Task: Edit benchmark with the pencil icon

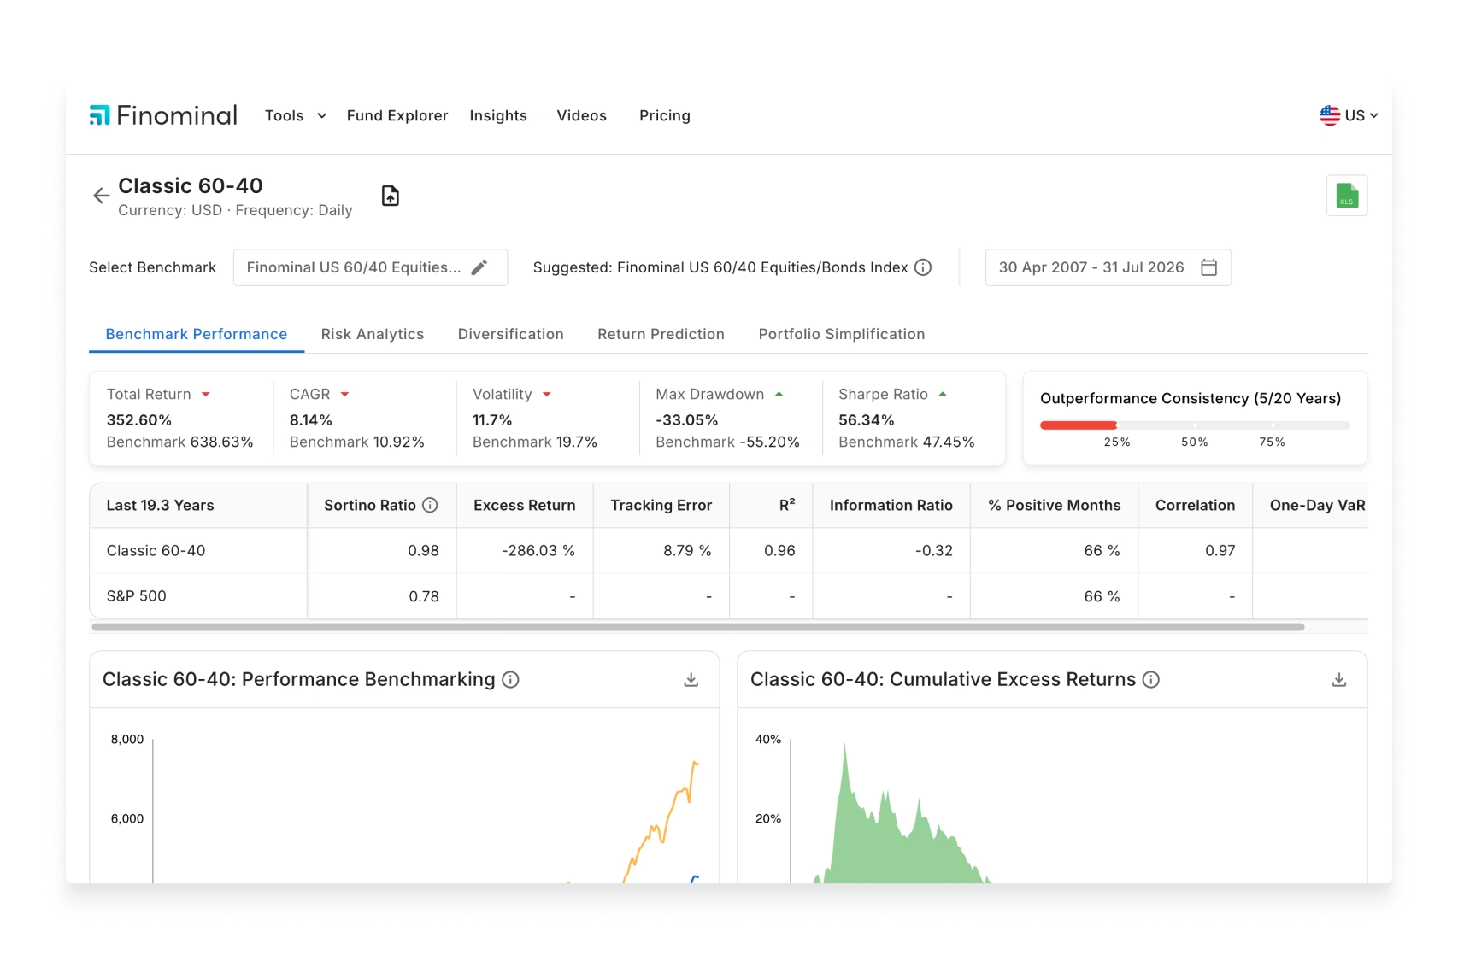Action: click(479, 267)
